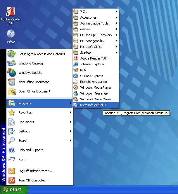Select Set Program Access and Defaults text
Screen dimensions: 178x194
click(42, 54)
